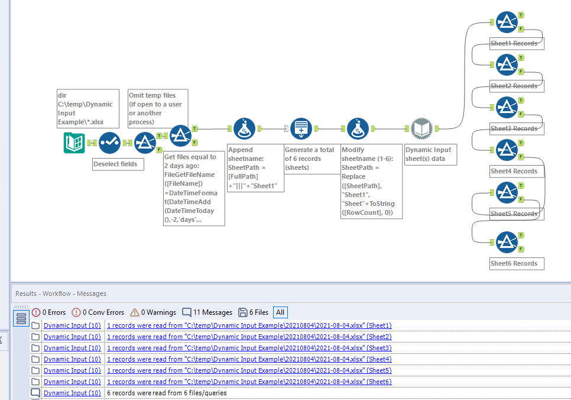Click the folder icon on the Sheet4 message row
The image size is (571, 400).
click(35, 359)
